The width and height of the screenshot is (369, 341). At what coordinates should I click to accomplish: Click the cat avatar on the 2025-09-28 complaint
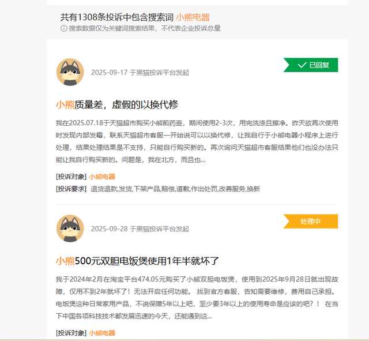tap(70, 228)
